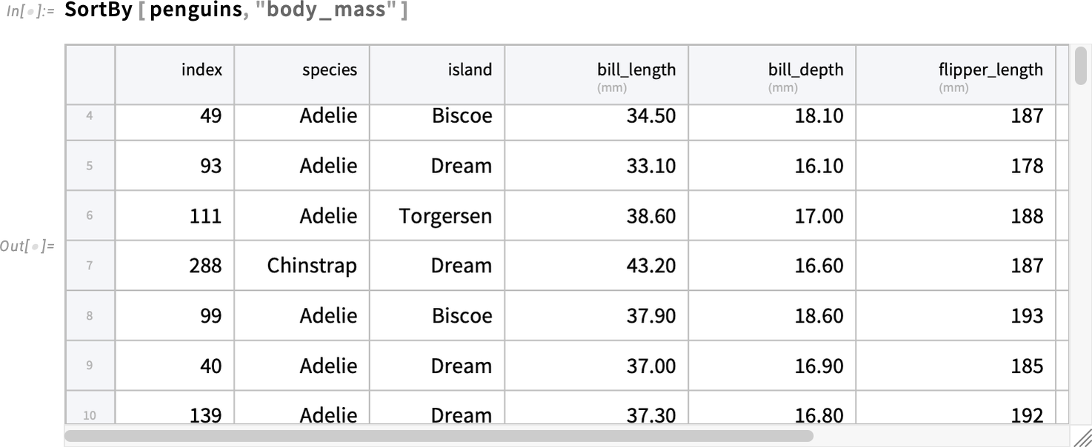Screen dimensions: 1092x447
Task: Select row number 4 header
Action: tap(90, 116)
